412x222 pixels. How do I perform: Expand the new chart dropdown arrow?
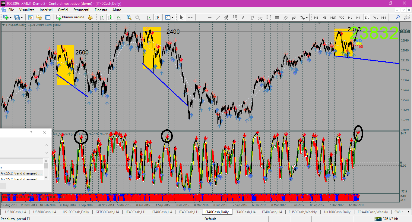click(x=11, y=17)
